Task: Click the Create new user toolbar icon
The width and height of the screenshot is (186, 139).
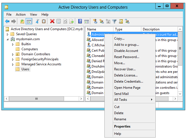Action: click(x=95, y=21)
